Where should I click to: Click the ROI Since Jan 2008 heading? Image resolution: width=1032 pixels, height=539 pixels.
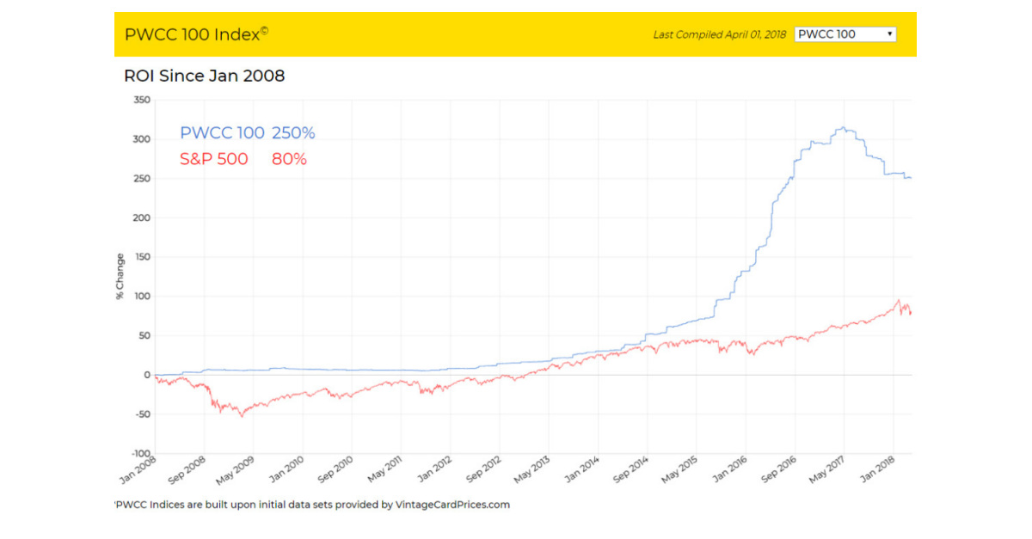(x=205, y=76)
